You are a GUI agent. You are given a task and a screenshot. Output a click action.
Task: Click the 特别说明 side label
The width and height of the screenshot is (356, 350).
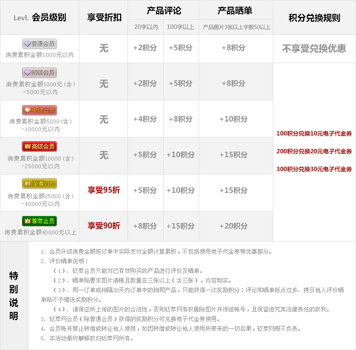point(13,296)
